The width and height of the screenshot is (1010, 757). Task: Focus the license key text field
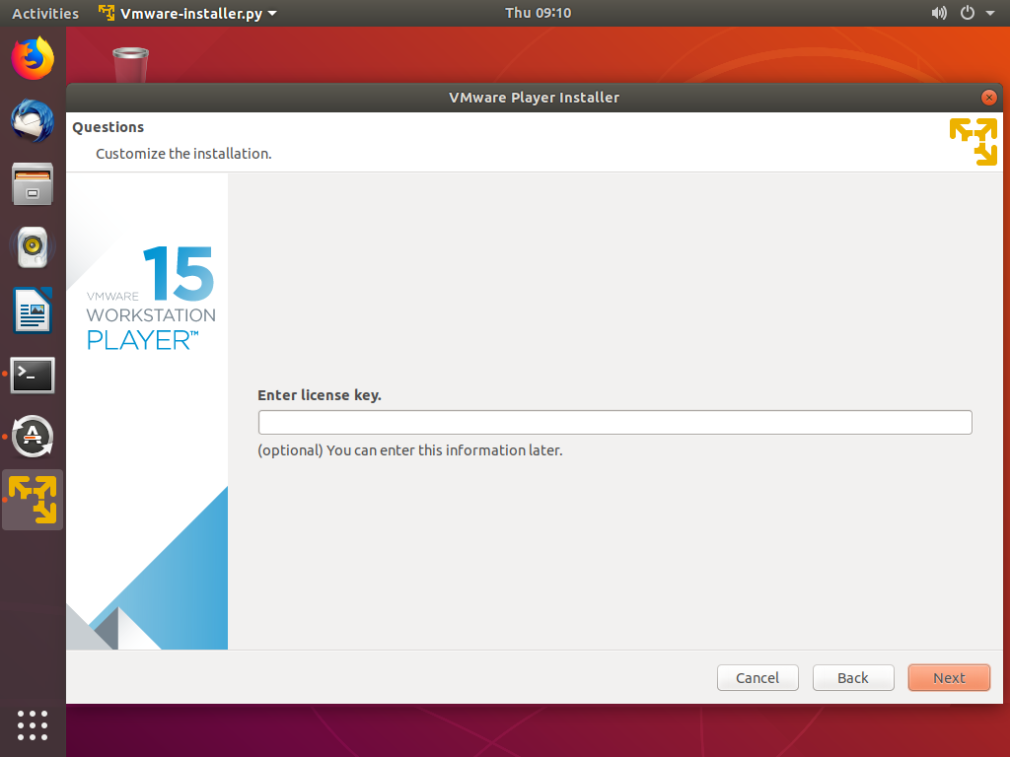(x=614, y=422)
